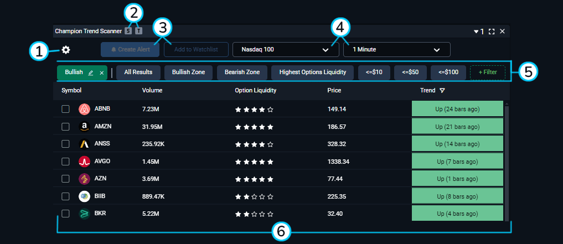Open the 1 Minute timeframe dropdown
This screenshot has width=563, height=244.
(397, 49)
